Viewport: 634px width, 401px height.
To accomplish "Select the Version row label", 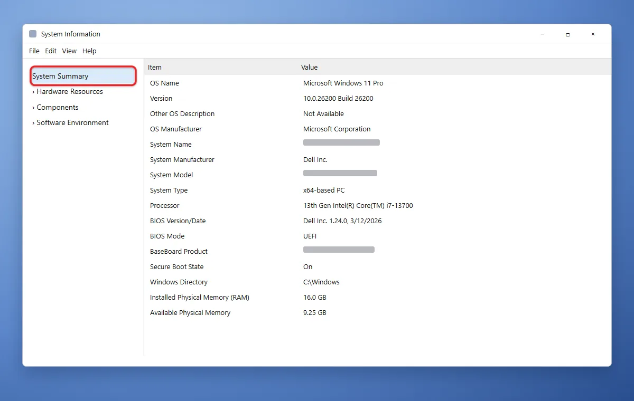I will pos(161,99).
